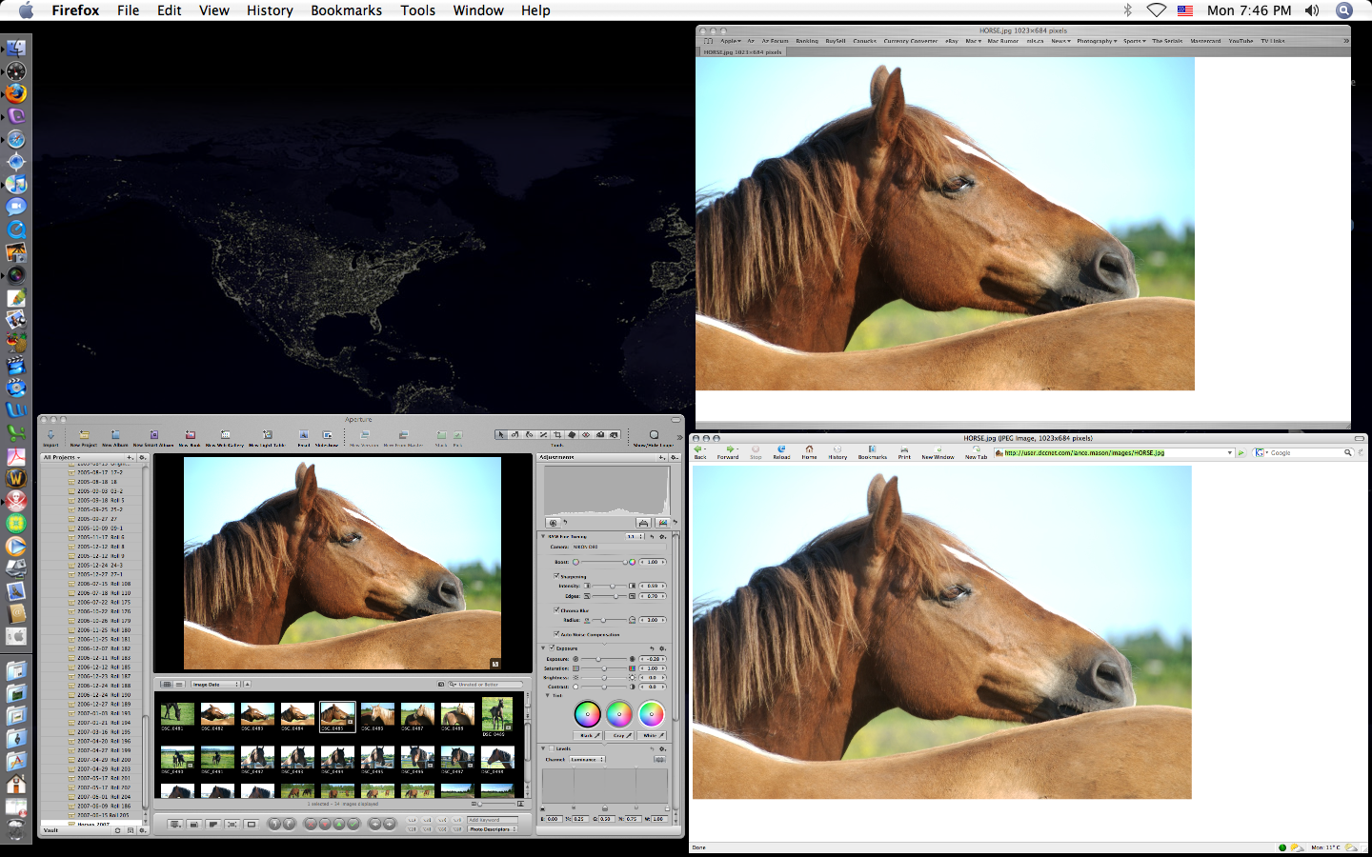Viewport: 1372px width, 857px height.
Task: Open the HORSE.jpg tab in the upper Safari window
Action: (x=742, y=52)
